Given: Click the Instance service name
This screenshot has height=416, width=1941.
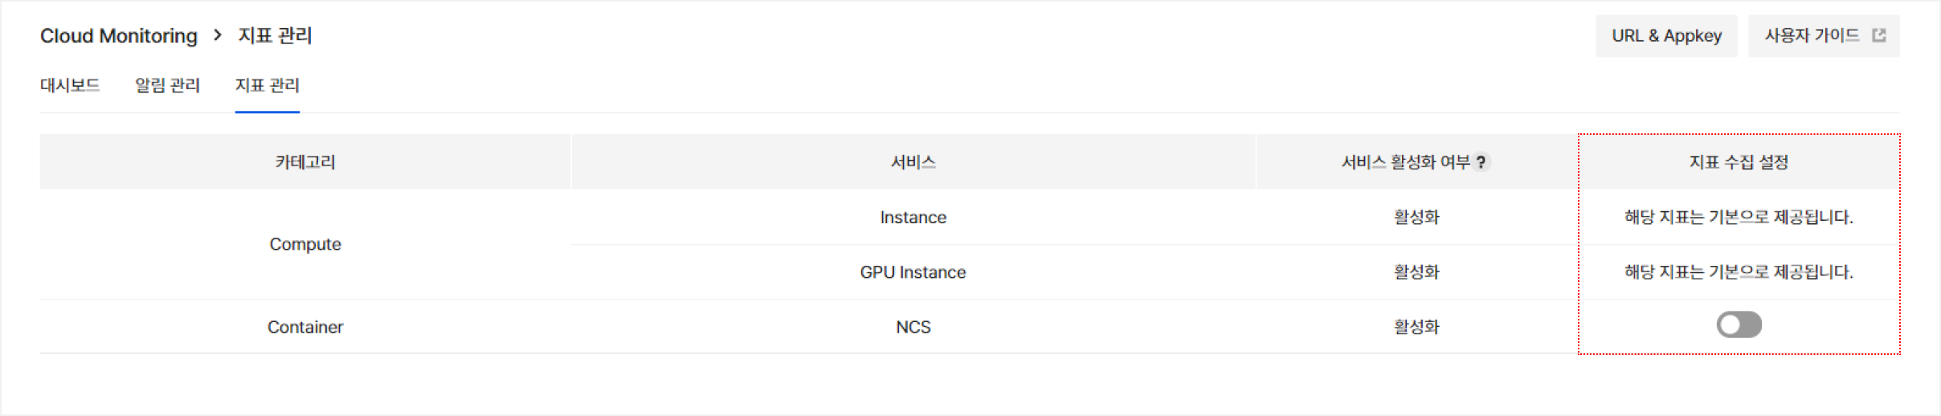Looking at the screenshot, I should (913, 218).
